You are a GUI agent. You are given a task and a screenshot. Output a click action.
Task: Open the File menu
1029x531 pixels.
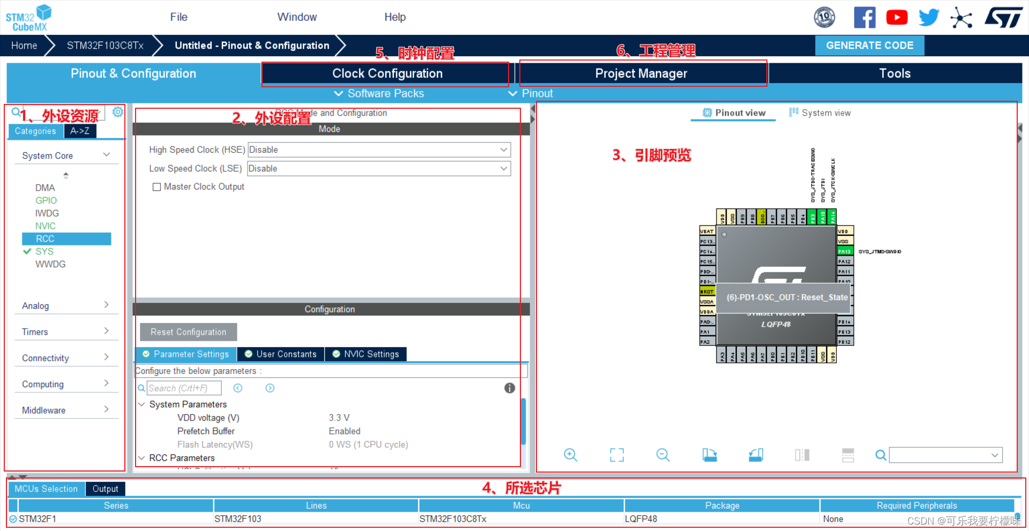click(178, 17)
